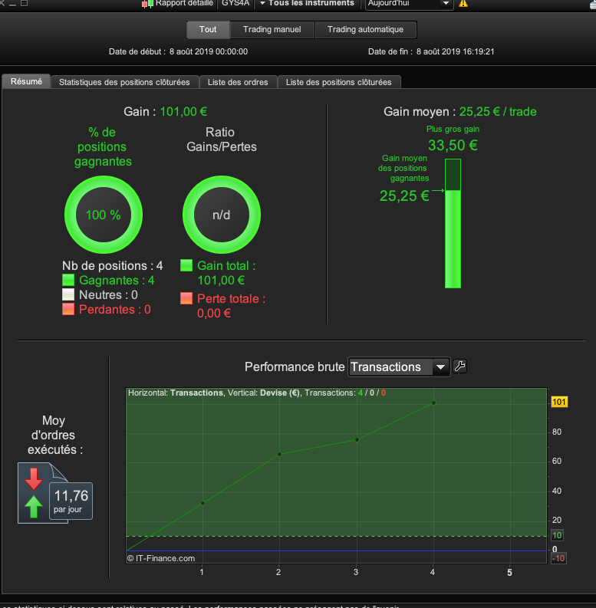Click the yellow warning triangle icon

(463, 4)
